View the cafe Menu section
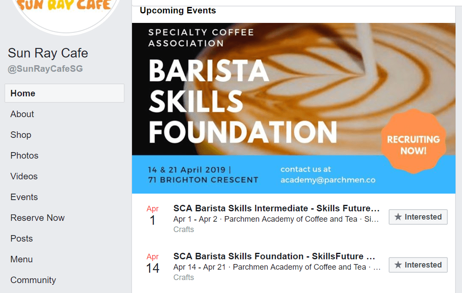Viewport: 462px width, 293px height. tap(22, 259)
